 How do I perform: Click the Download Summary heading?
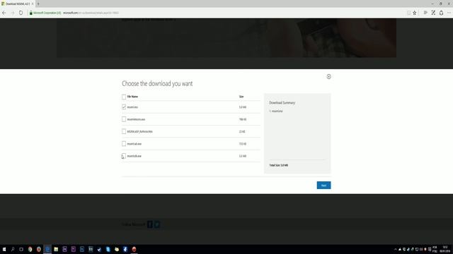click(282, 102)
